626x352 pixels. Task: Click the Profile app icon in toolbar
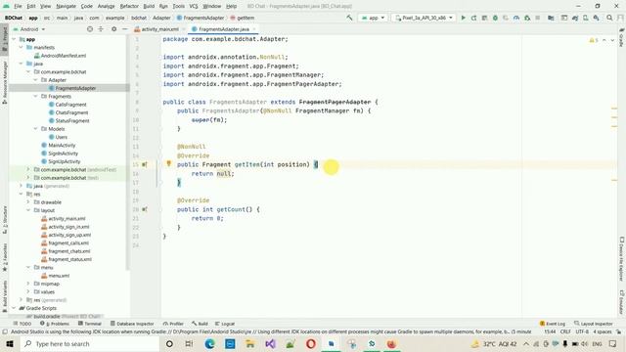(516, 18)
